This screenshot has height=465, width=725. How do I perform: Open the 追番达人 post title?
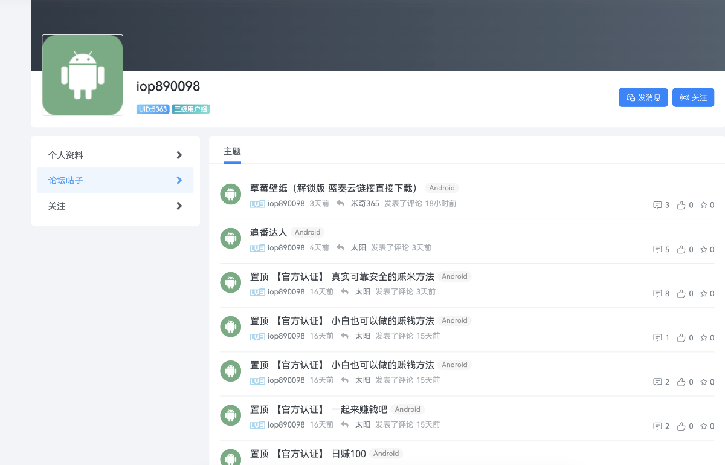tap(268, 232)
